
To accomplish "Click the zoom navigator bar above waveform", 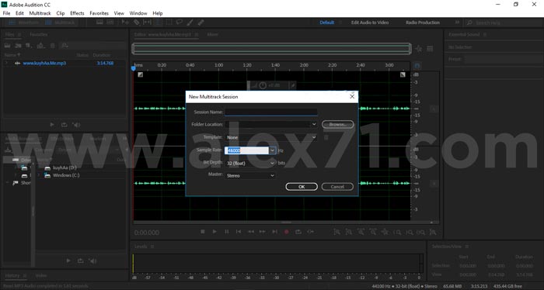I will tap(272, 49).
